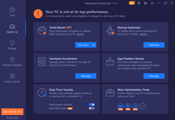Click the Turbo Boost gauge icon
Viewport: 175px width, 120px height.
(42, 30)
